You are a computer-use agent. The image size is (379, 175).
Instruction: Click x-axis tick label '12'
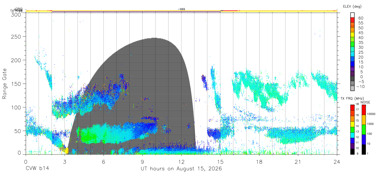(x=181, y=162)
